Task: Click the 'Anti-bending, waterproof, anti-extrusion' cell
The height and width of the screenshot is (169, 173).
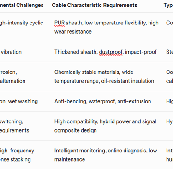Action: (x=103, y=101)
